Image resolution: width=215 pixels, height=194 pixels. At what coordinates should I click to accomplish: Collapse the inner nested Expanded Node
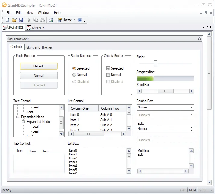coord(23,122)
